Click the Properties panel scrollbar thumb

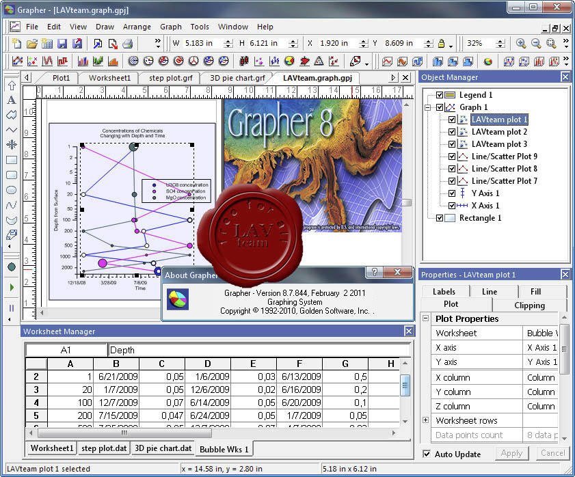[x=564, y=349]
